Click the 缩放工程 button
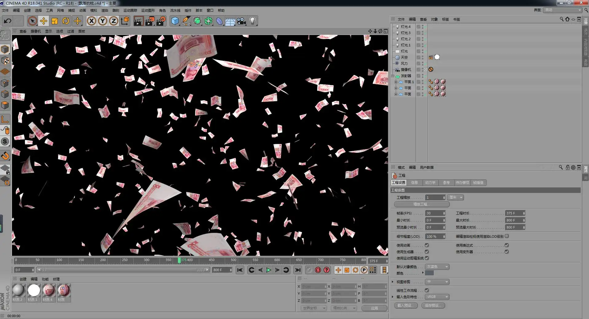The image size is (589, 319). pyautogui.click(x=422, y=204)
